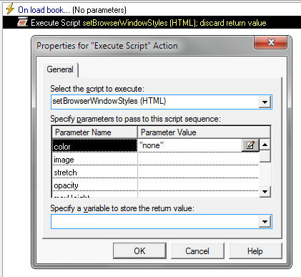Viewport: 301px width, 277px height.
Task: Close the Properties dialog with X
Action: point(271,43)
